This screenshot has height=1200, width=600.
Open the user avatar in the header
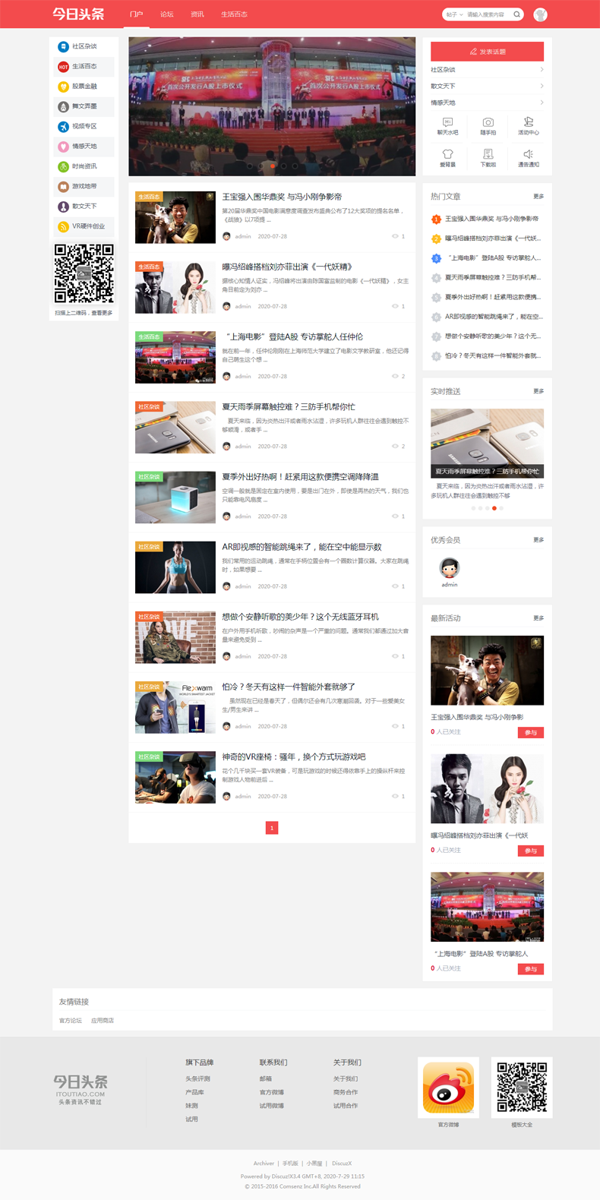point(540,14)
